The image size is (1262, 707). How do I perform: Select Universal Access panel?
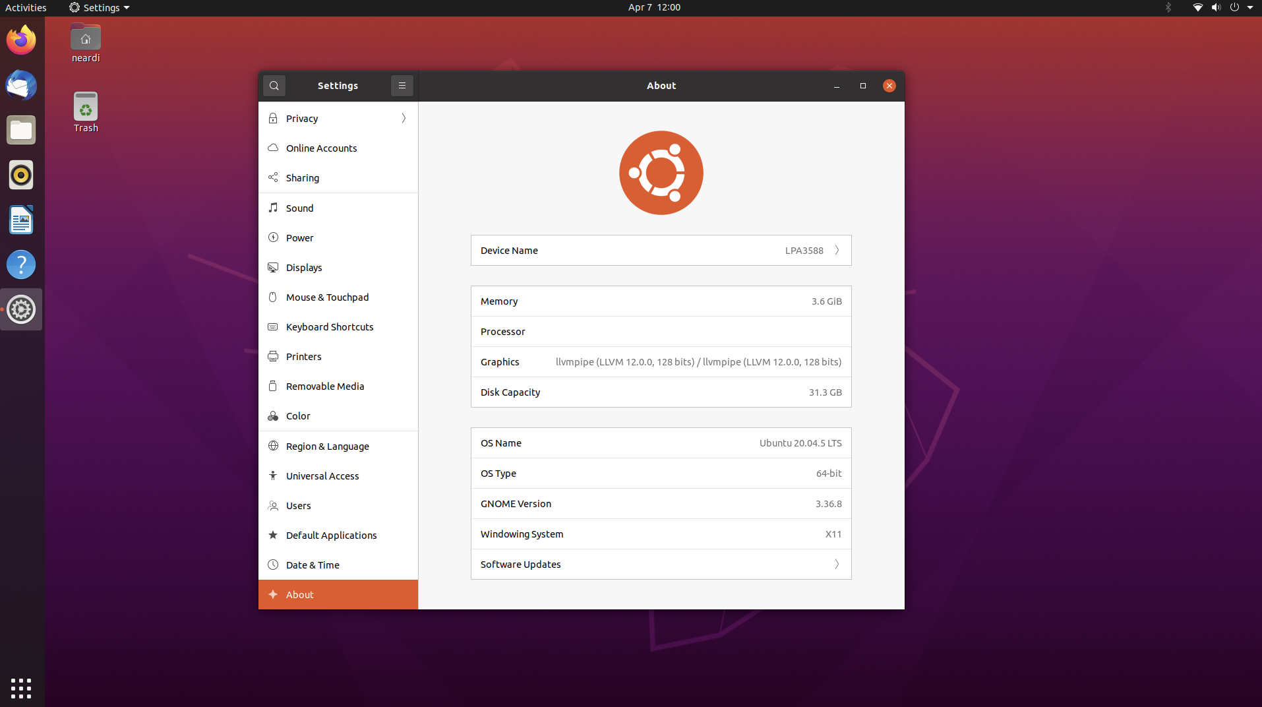point(338,476)
